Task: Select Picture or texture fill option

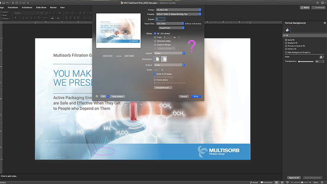Action: (286, 46)
